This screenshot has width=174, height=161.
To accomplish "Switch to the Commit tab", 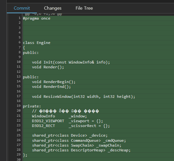I will pos(22,8).
